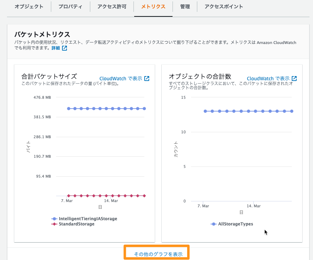Click 14. Mar label in object count chart
Screen dimensions: 313x260
(254, 206)
